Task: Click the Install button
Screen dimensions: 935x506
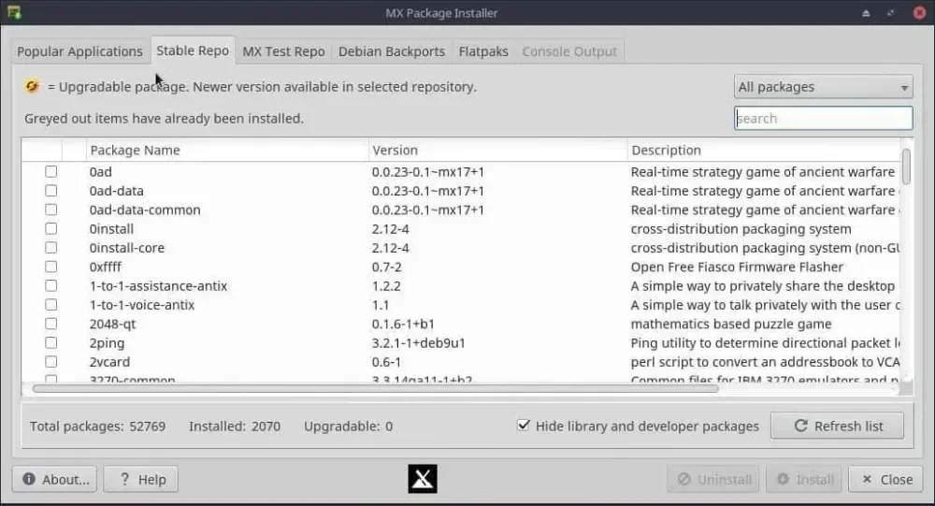Action: pyautogui.click(x=804, y=479)
